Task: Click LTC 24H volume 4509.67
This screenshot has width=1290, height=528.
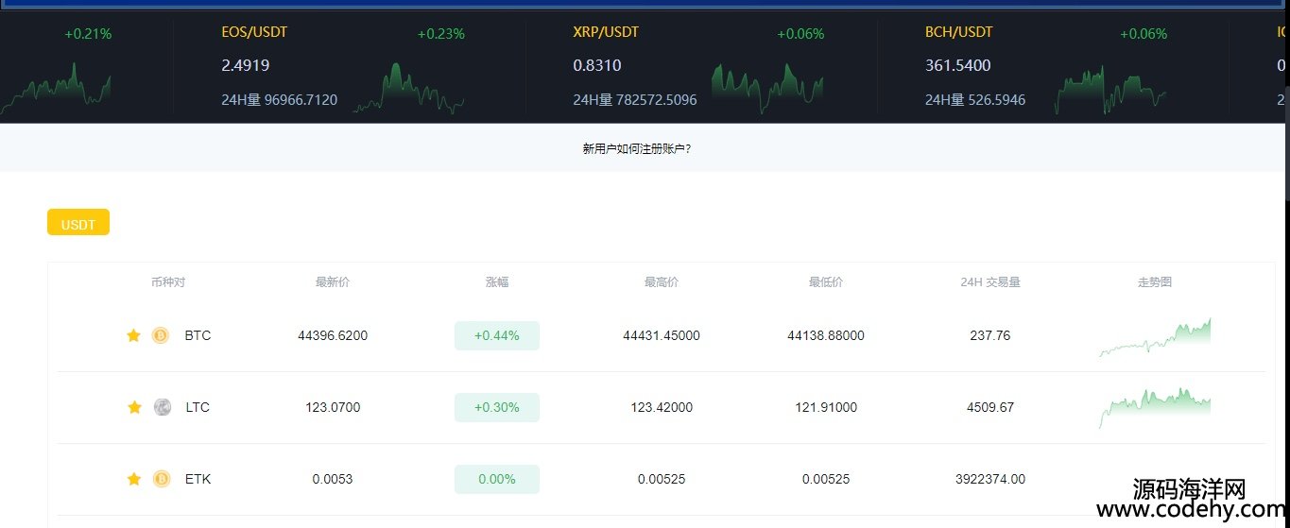Action: [990, 407]
